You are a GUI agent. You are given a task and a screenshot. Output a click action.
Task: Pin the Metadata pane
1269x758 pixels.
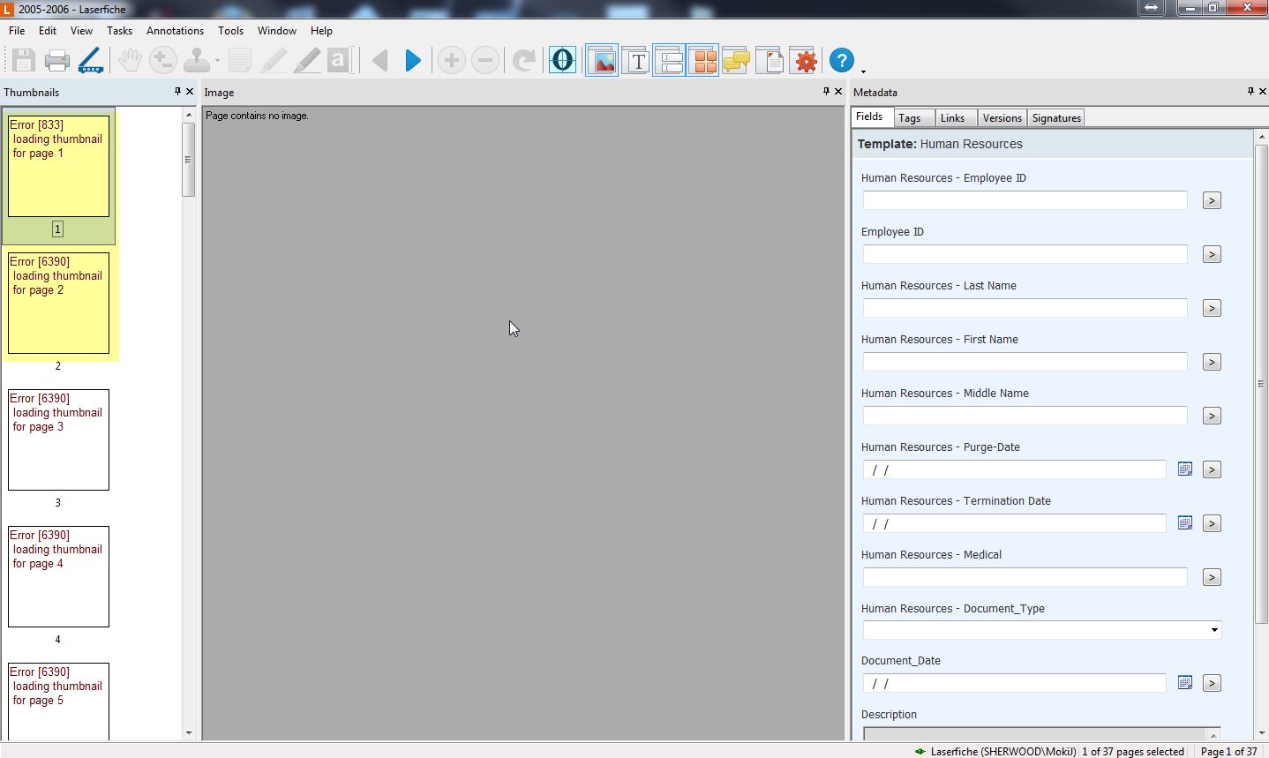coord(1250,91)
